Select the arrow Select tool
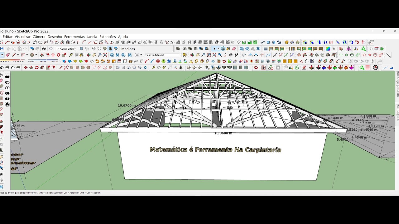The width and height of the screenshot is (399, 224). (x=214, y=49)
